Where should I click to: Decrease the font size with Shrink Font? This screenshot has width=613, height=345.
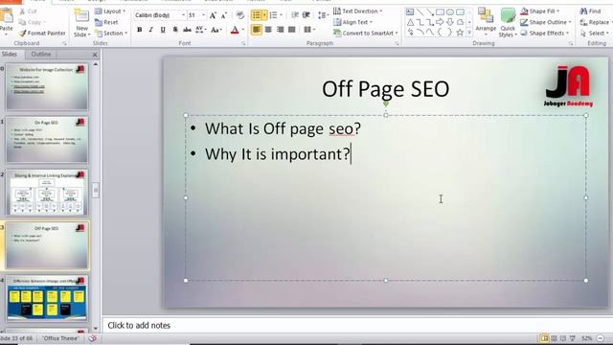(x=224, y=15)
